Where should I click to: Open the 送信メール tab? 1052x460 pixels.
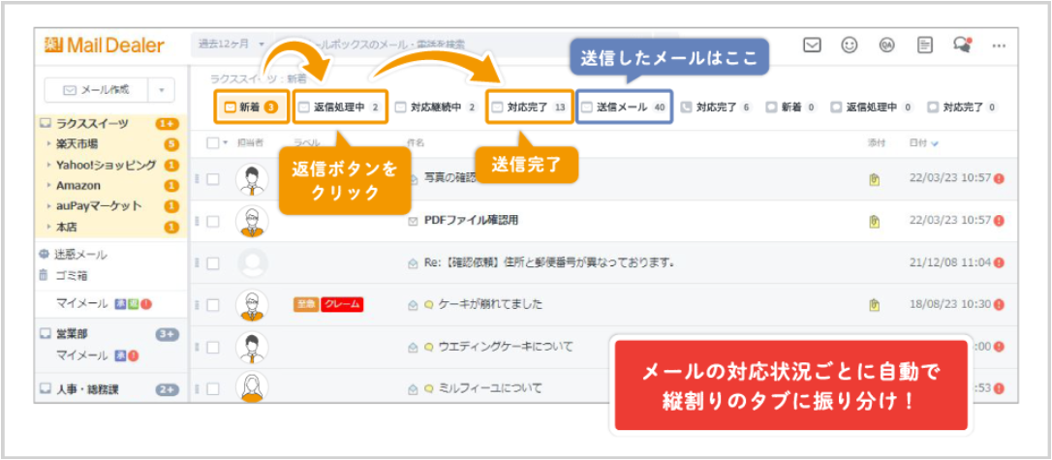pos(623,107)
